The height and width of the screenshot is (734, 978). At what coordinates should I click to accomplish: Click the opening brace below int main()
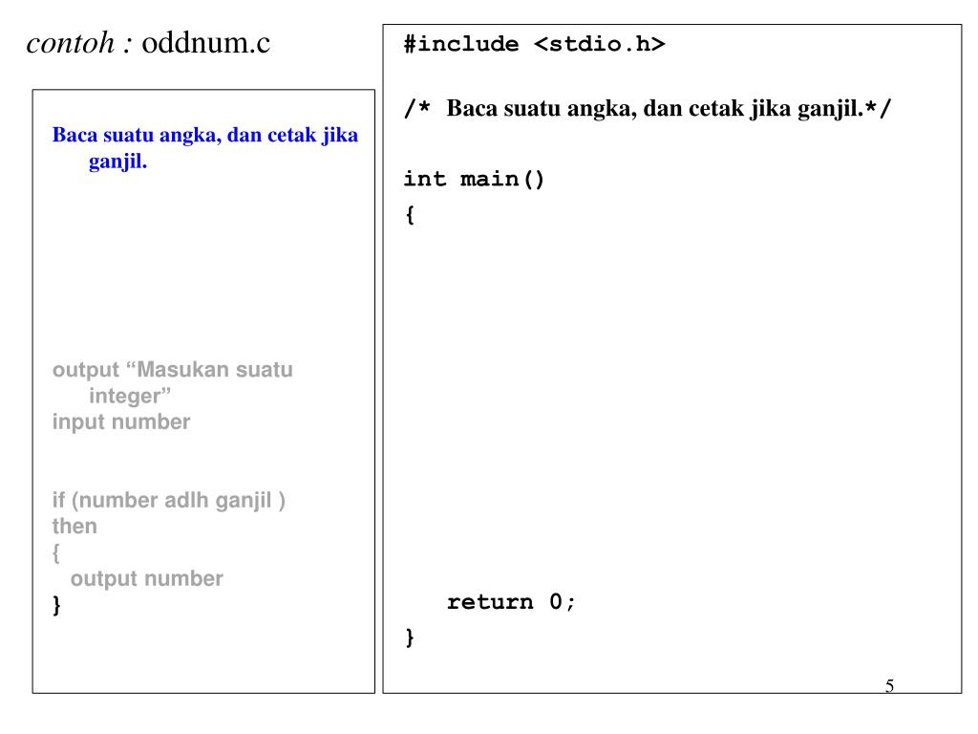(410, 215)
